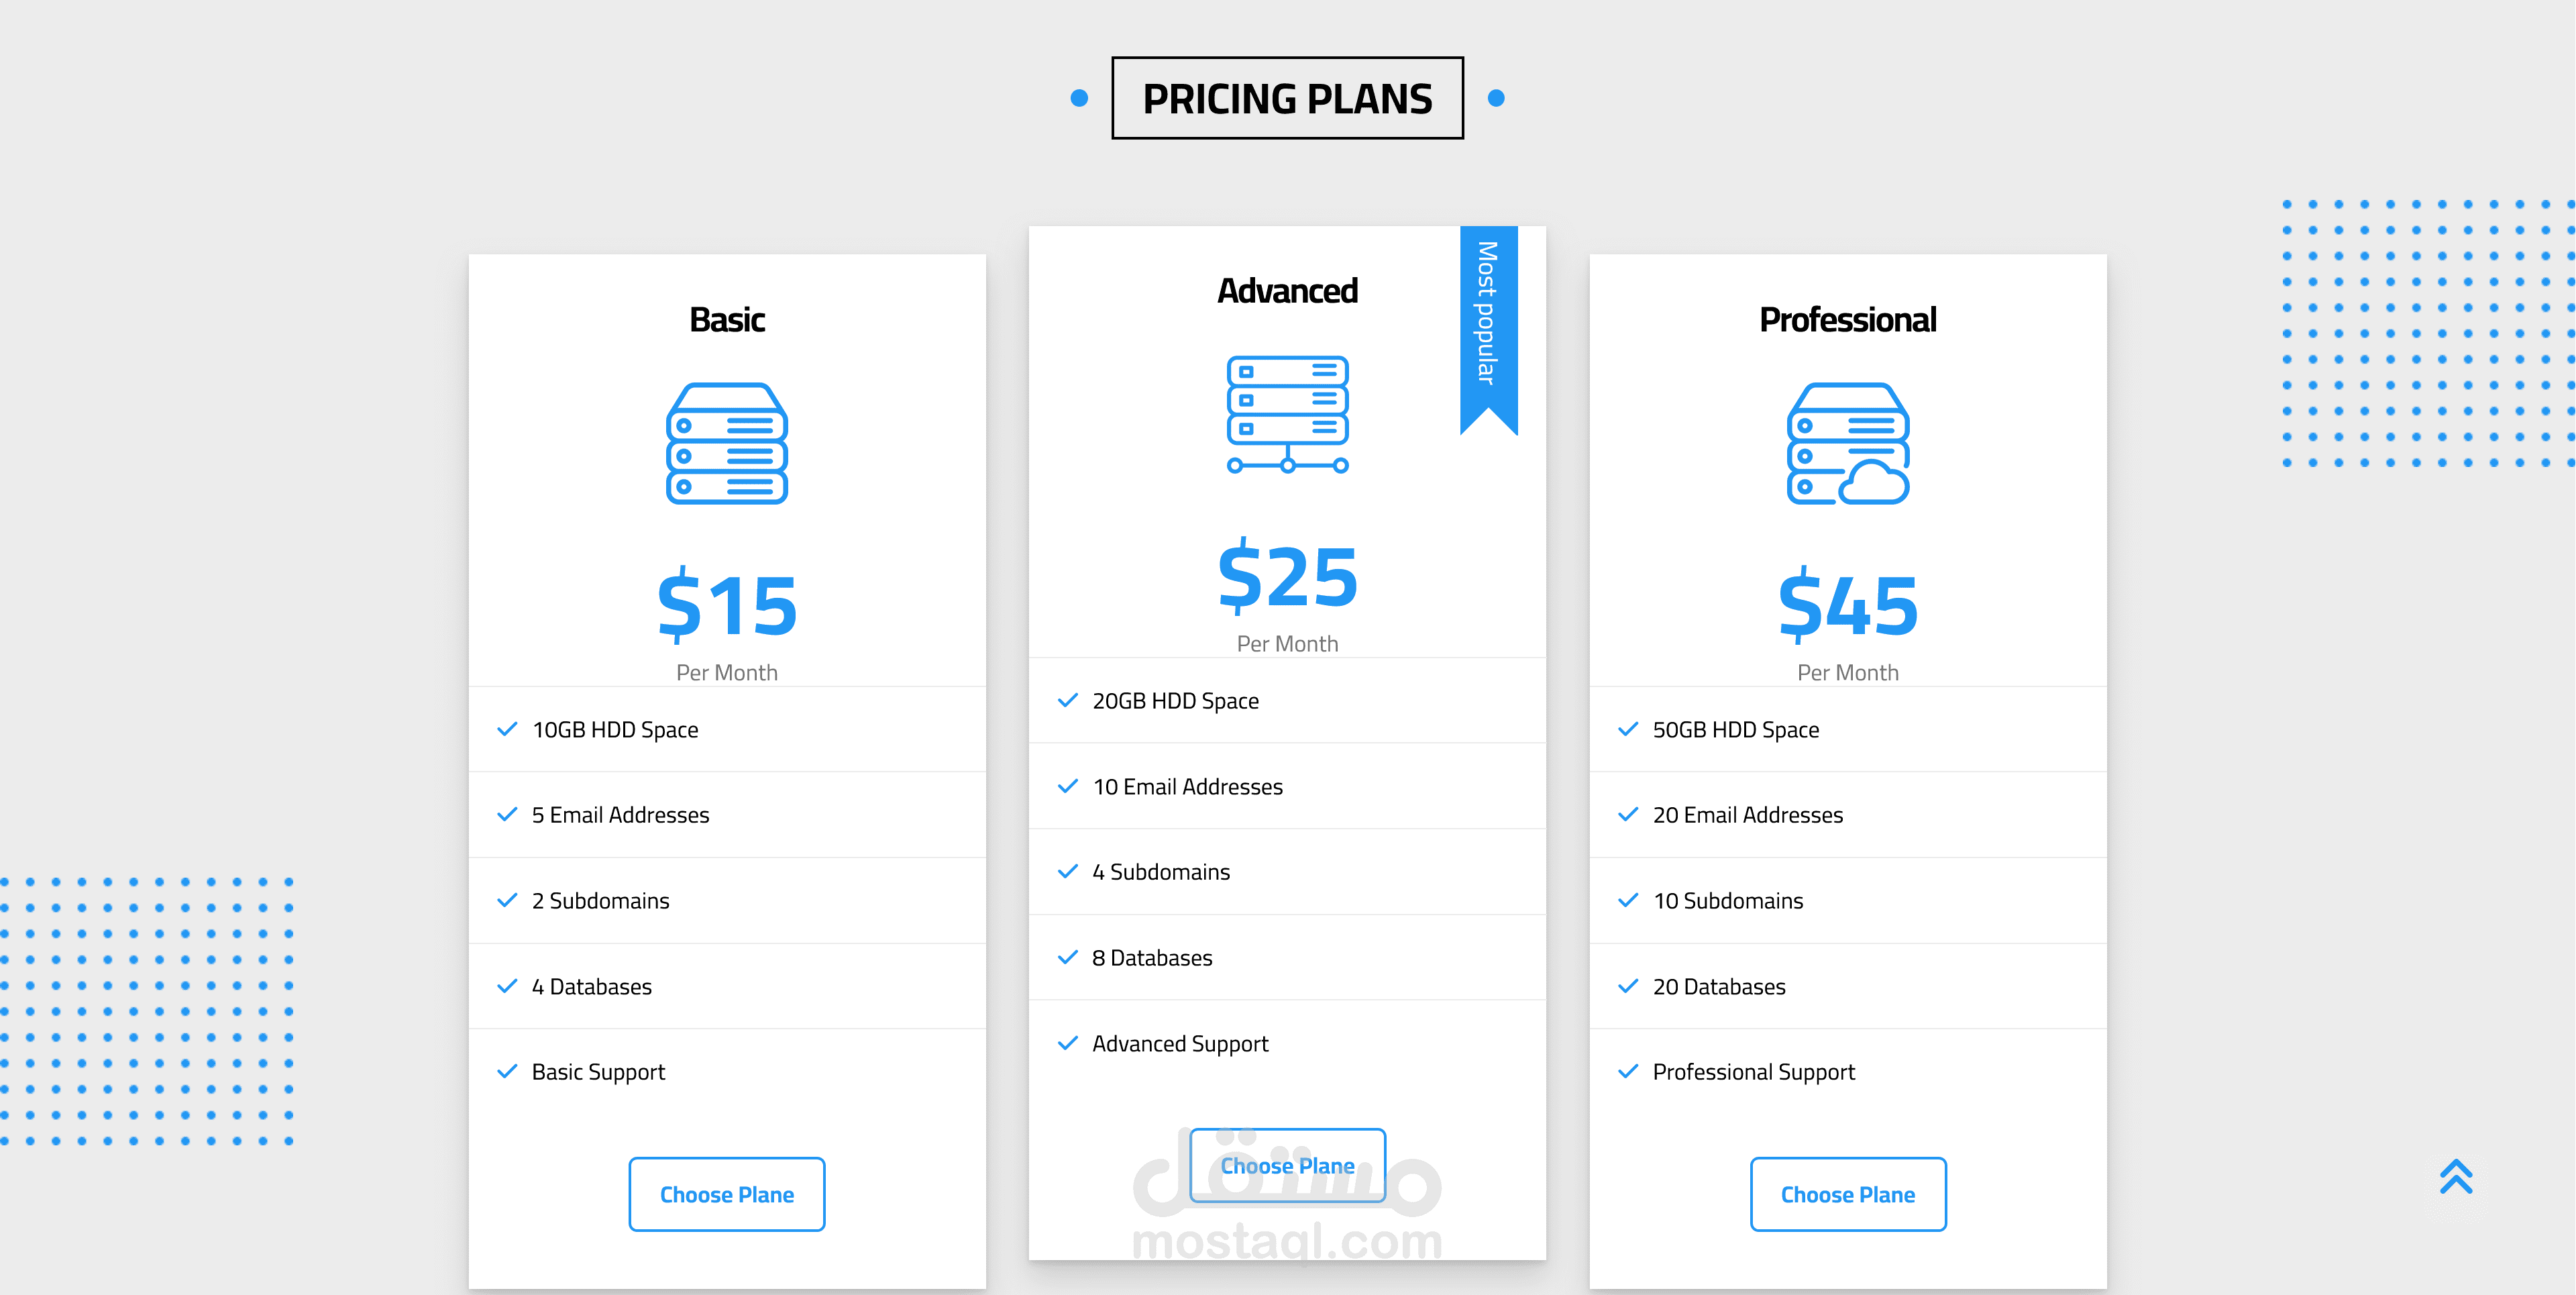The height and width of the screenshot is (1295, 2576).
Task: Click checkmark beside 10GB HDD Space
Action: pyautogui.click(x=507, y=729)
